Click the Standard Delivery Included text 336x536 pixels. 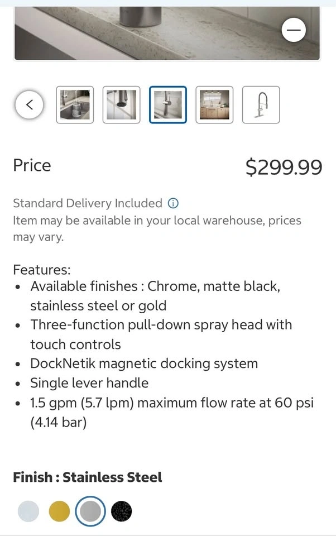88,203
